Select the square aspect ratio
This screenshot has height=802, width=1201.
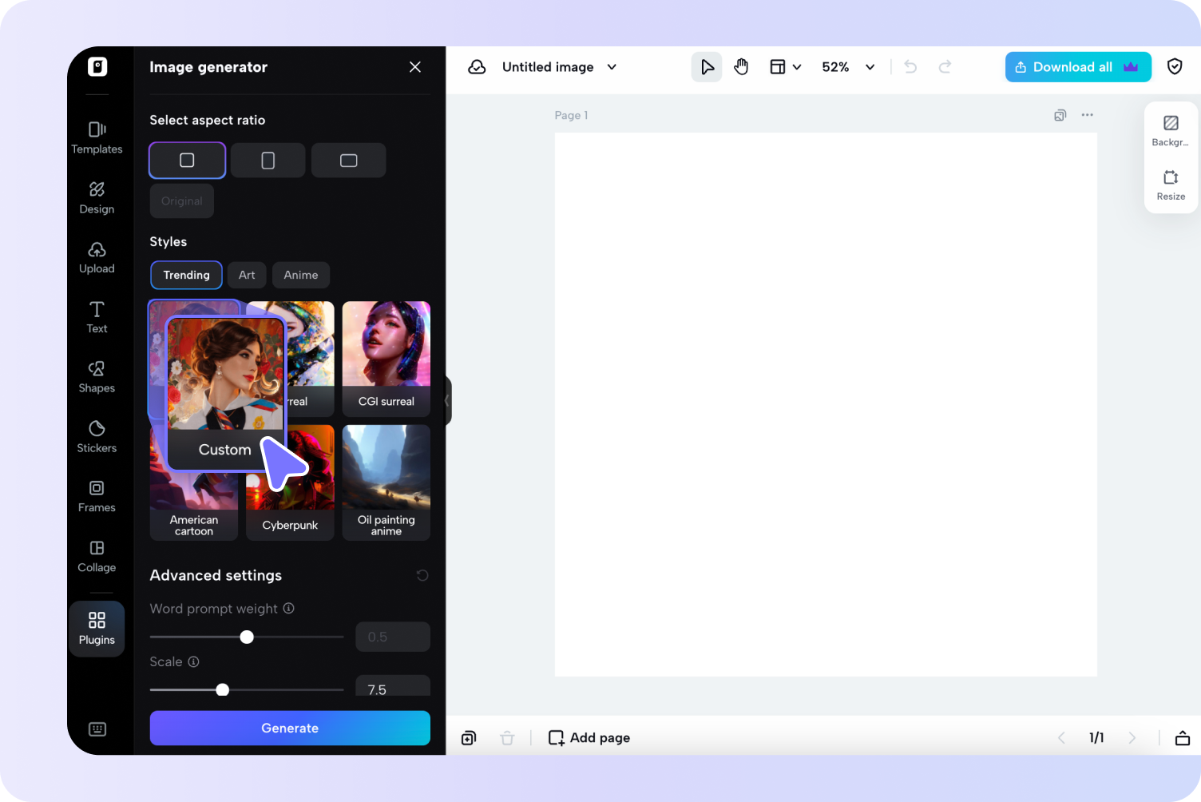click(x=187, y=161)
